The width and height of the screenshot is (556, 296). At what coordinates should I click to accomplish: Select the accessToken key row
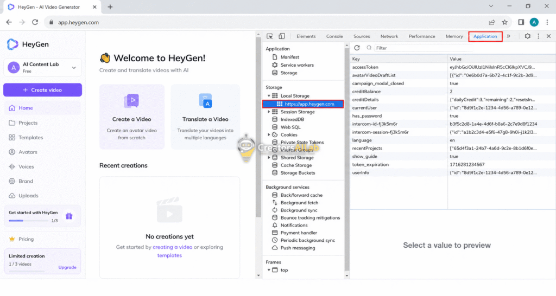(453, 67)
